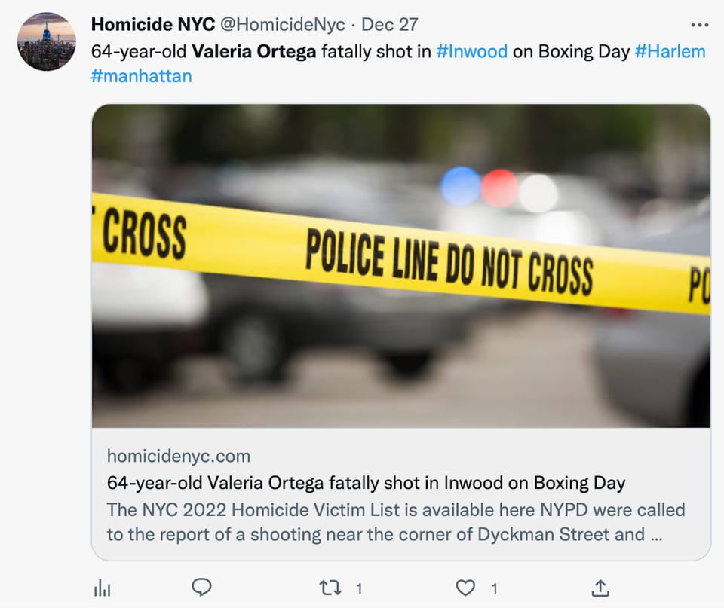Click the Homicide NYC display name

point(153,24)
